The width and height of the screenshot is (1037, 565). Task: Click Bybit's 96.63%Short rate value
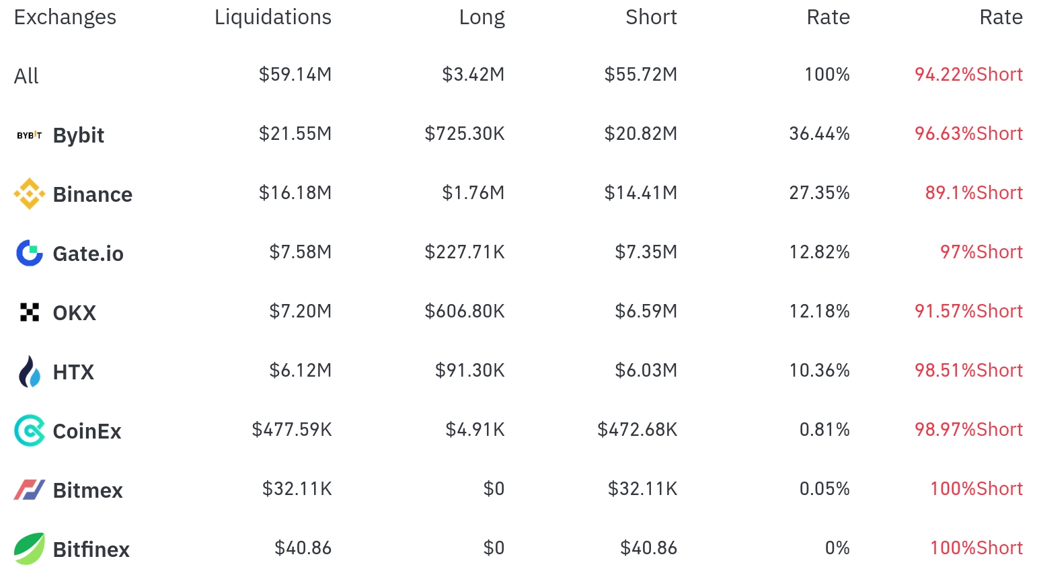click(x=968, y=134)
